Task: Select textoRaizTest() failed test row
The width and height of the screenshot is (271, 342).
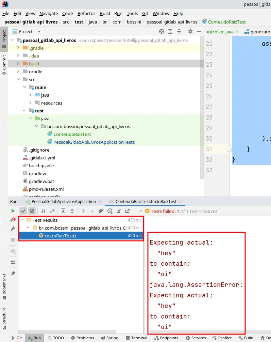Action: click(x=81, y=236)
